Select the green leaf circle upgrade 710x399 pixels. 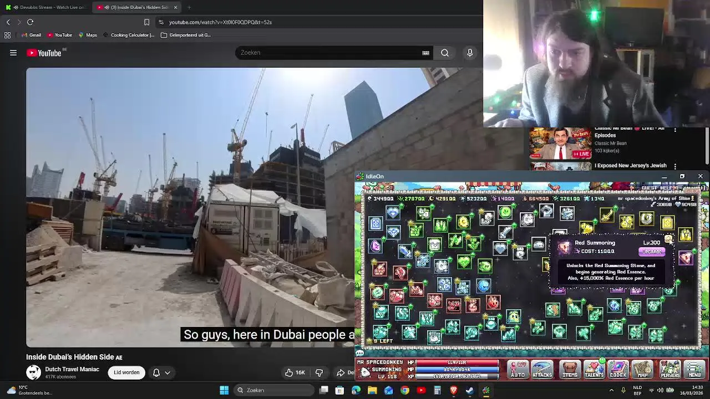[x=505, y=212]
